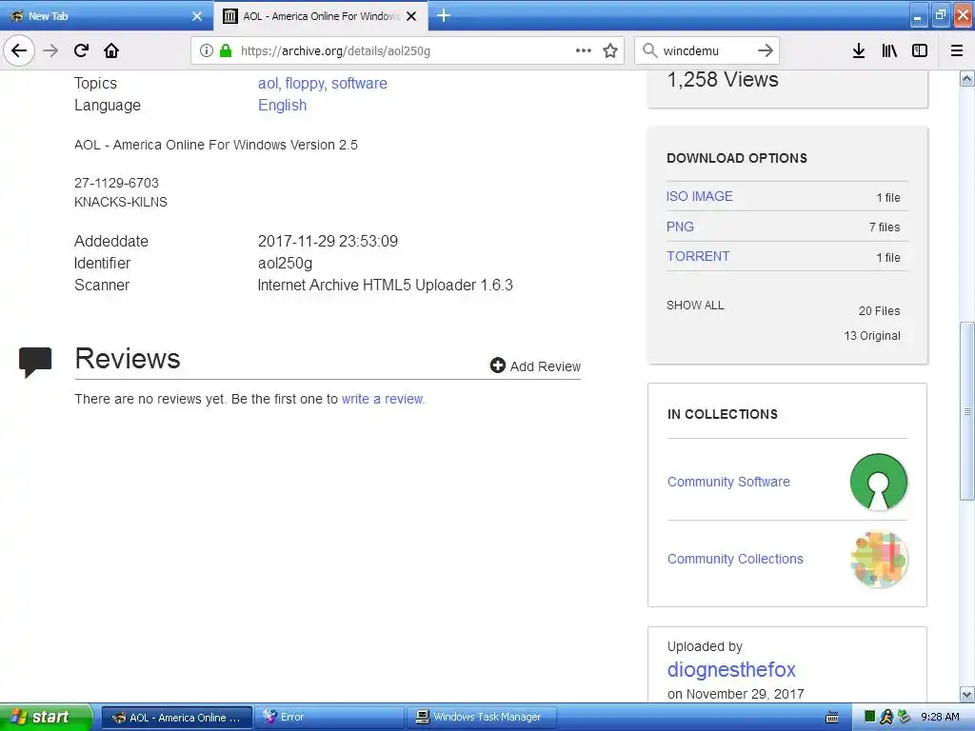Click the Add Review plus icon
This screenshot has height=731, width=975.
pos(497,365)
